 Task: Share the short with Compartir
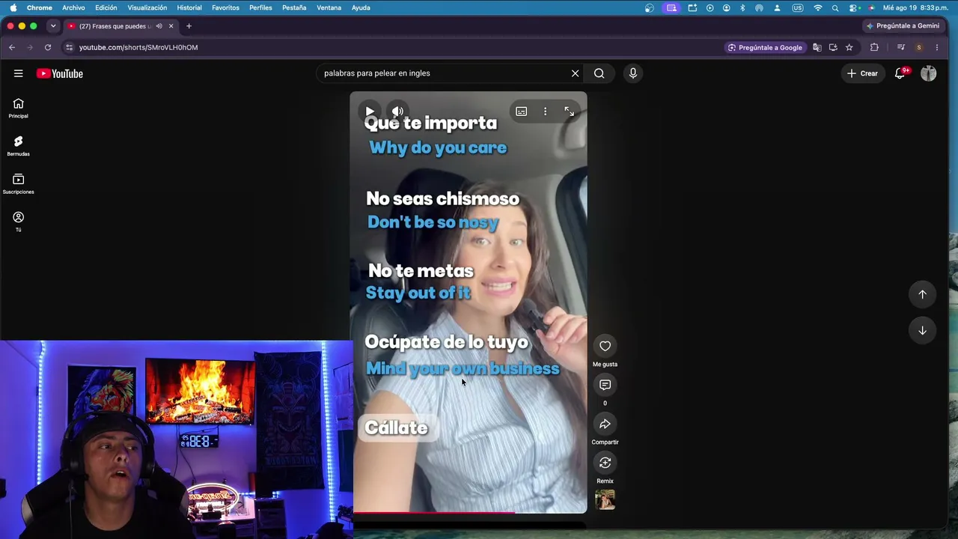point(605,424)
